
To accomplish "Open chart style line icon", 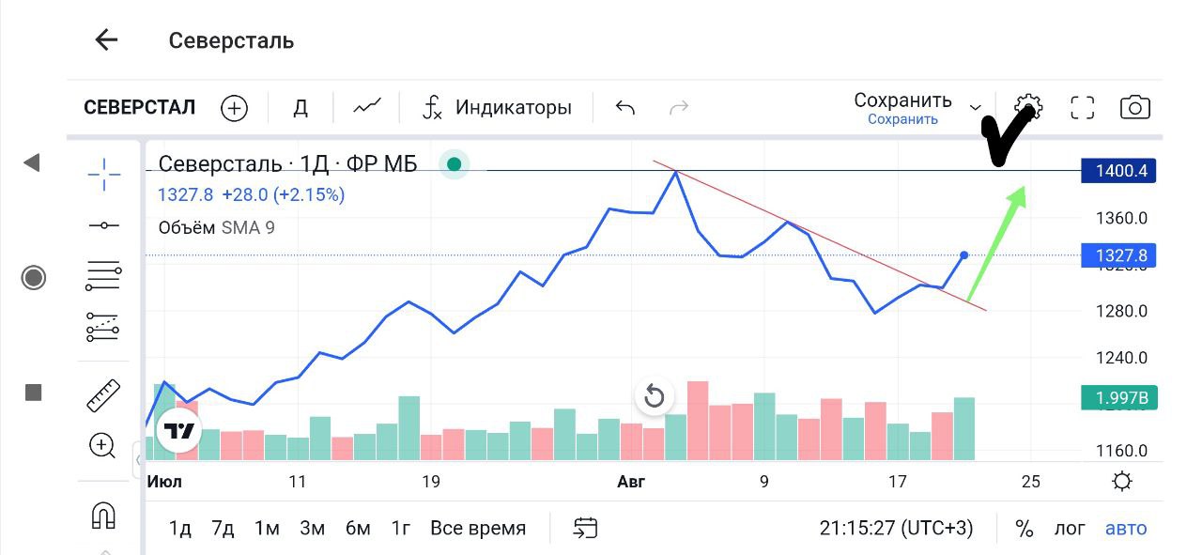I will click(x=367, y=107).
